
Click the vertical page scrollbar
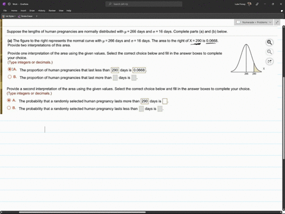pyautogui.click(x=283, y=119)
